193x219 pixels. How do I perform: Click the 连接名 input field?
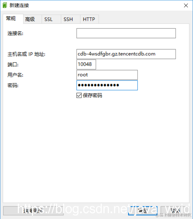(126, 33)
